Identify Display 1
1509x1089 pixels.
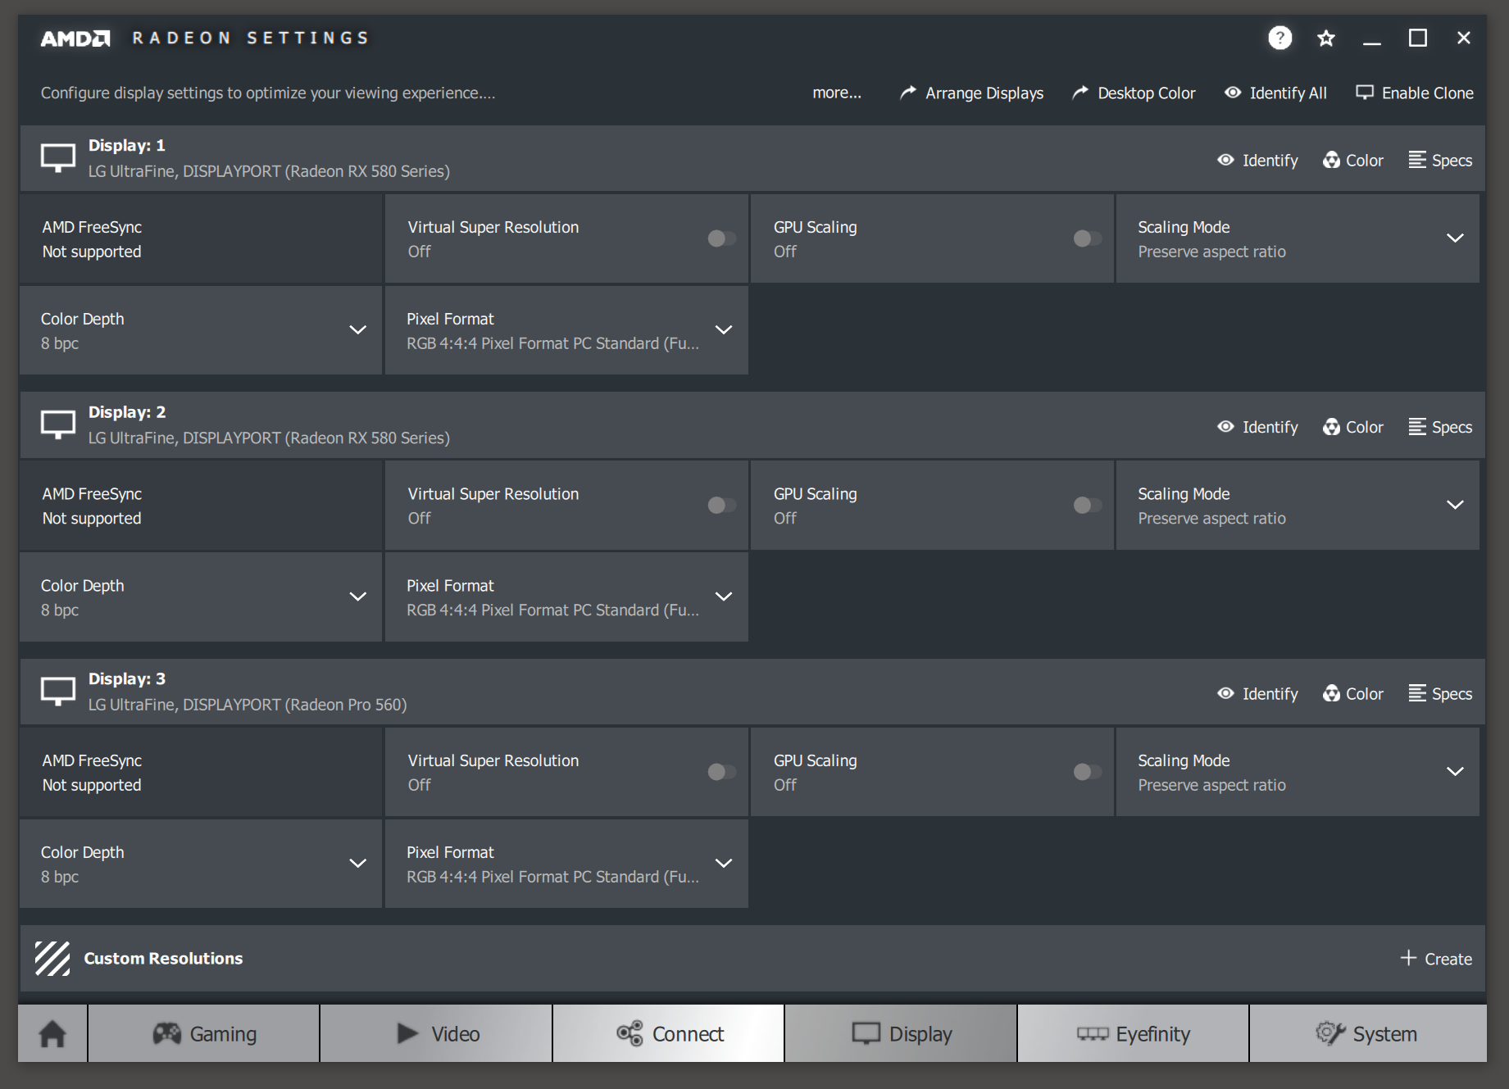(1257, 161)
